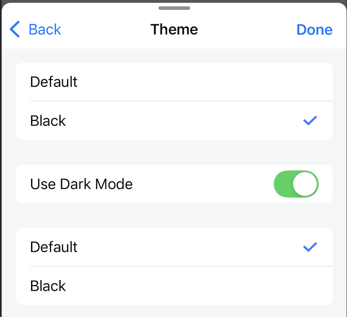The height and width of the screenshot is (317, 347).
Task: Click the gray gap below the Use Dark Mode row
Action: 174,215
